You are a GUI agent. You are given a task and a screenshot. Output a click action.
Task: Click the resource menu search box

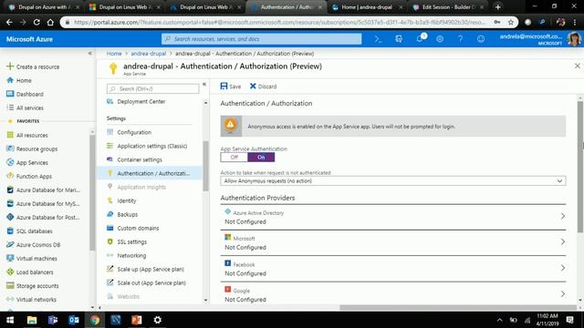coord(152,89)
